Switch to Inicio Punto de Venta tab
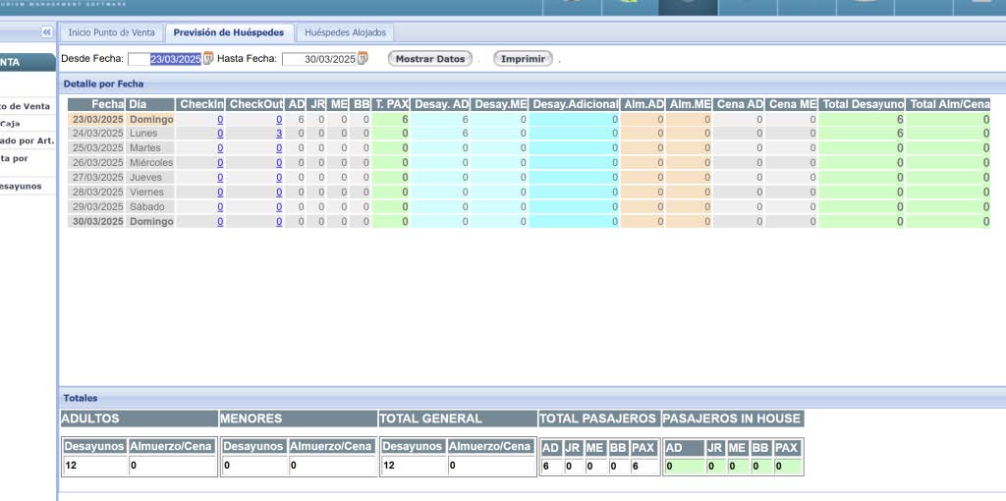 [112, 33]
